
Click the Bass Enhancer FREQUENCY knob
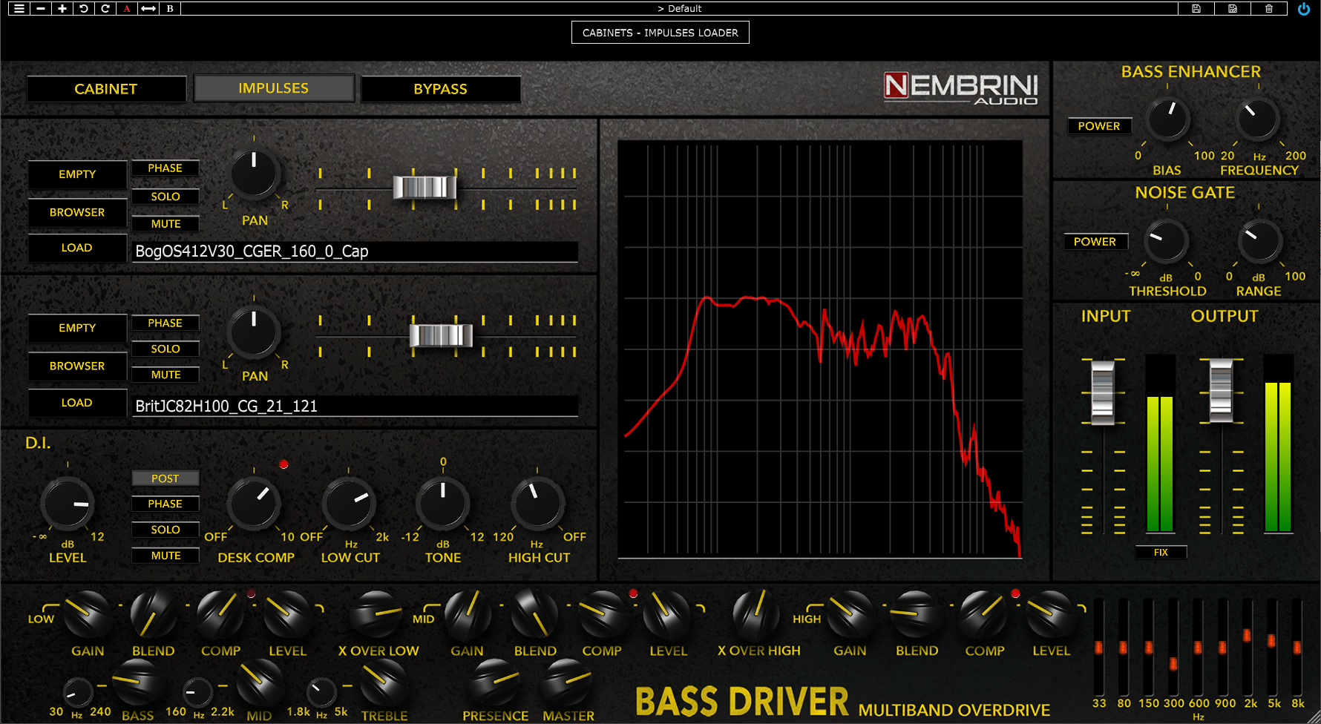[1258, 119]
